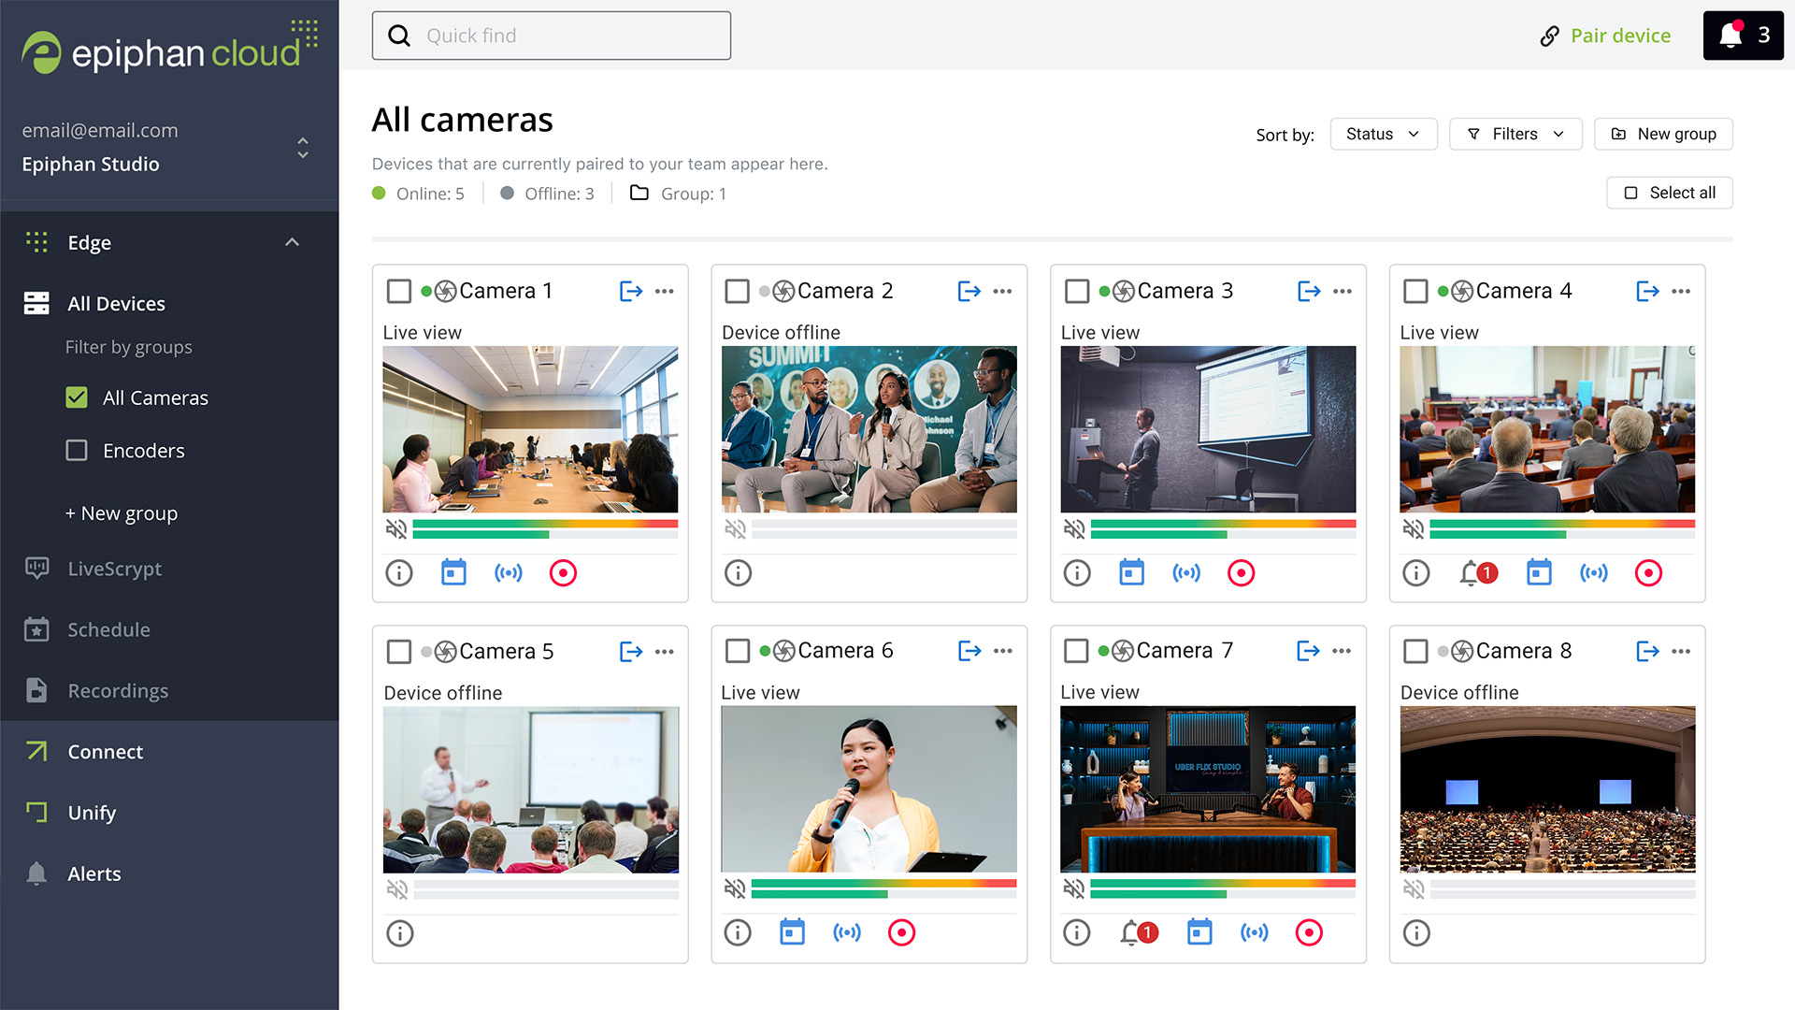Go to Alerts in the sidebar

[x=93, y=873]
